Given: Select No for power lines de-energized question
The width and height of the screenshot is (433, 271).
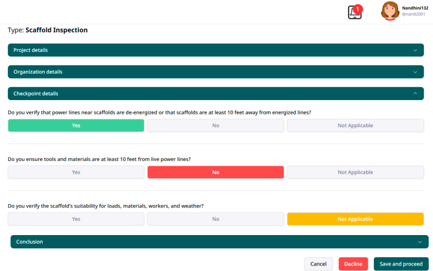Looking at the screenshot, I should click(215, 126).
